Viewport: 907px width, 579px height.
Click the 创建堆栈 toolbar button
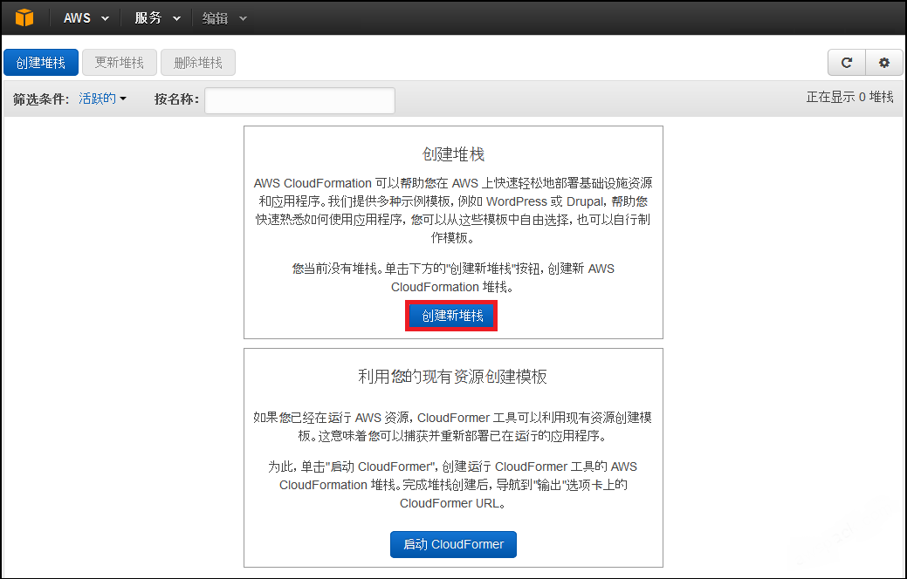click(41, 63)
